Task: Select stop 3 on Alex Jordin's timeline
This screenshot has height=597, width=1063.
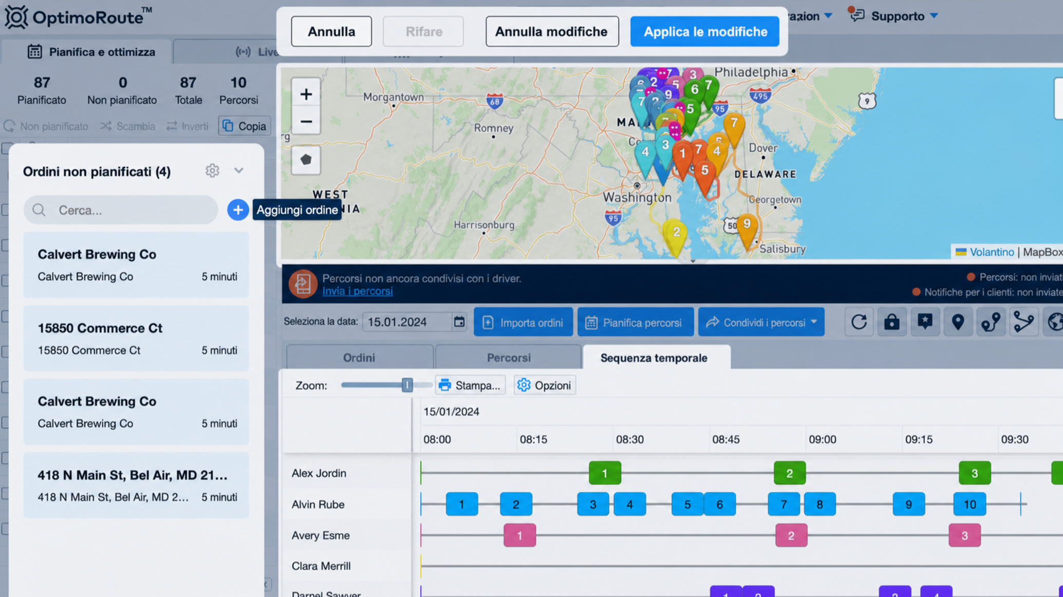Action: (975, 473)
